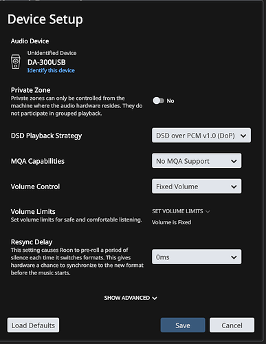Click the DA-300USB device name
Viewport: 266px width, 344px height.
point(47,62)
